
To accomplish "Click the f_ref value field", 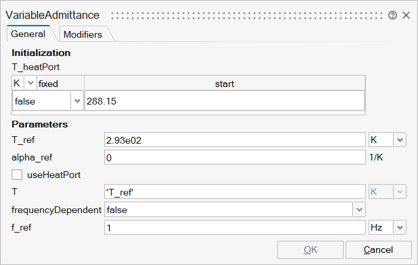I will (235, 227).
